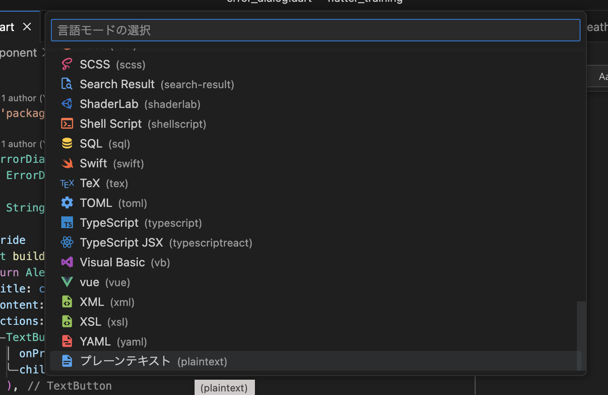Focus the 言語モードの選択 input field
The height and width of the screenshot is (395, 608).
click(x=316, y=30)
